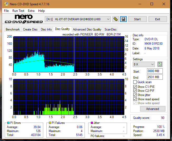
Task: Minimize the Nero CD-DVD Speed window
Action: coord(140,4)
